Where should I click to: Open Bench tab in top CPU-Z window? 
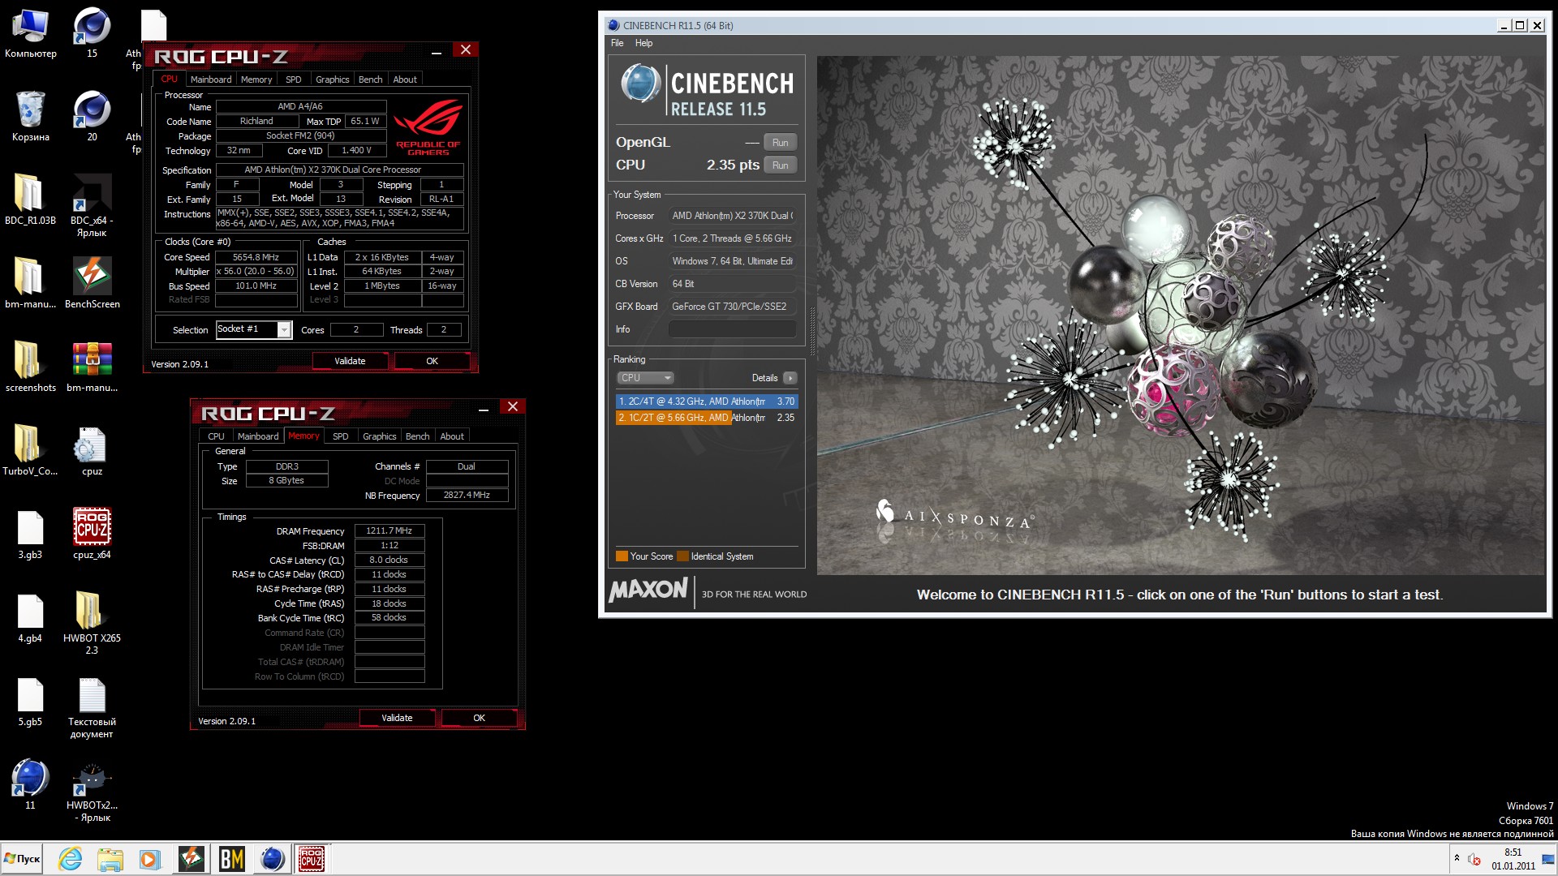pos(370,79)
